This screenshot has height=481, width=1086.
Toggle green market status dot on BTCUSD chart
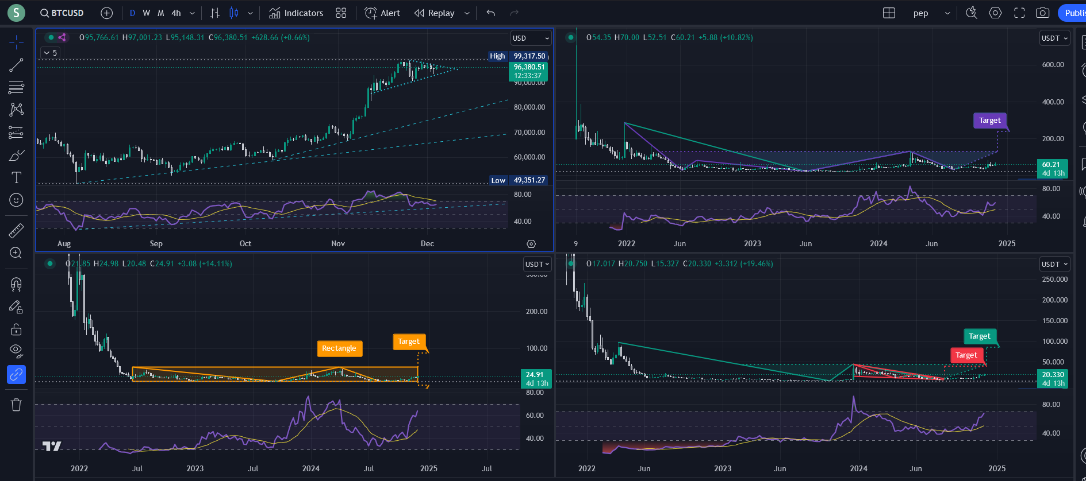(x=51, y=37)
